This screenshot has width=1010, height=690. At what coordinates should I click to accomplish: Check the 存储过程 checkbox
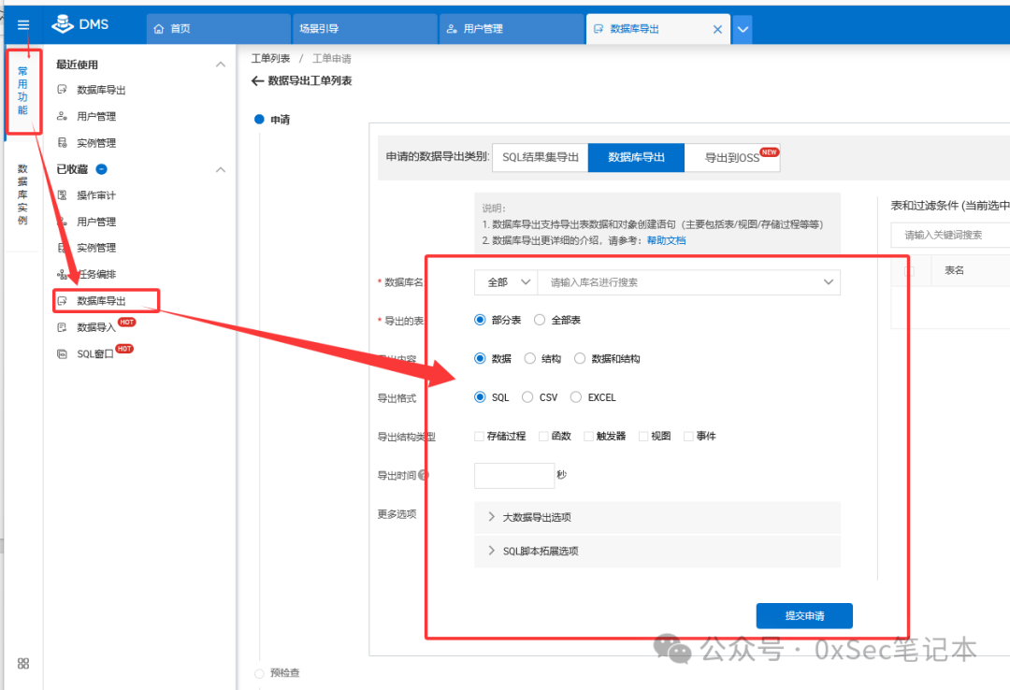coord(479,437)
